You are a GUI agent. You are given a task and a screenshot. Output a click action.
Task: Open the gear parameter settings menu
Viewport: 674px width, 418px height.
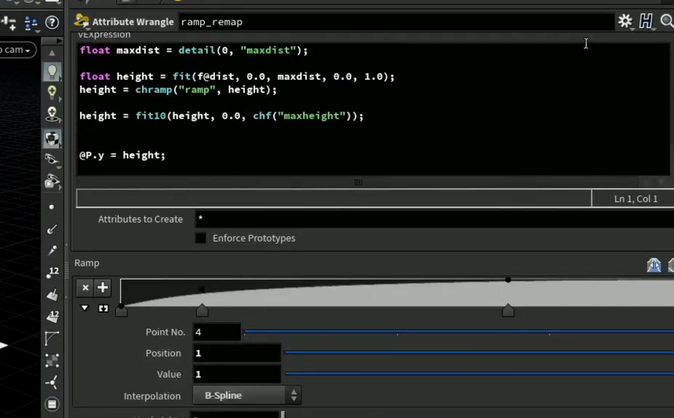coord(625,21)
